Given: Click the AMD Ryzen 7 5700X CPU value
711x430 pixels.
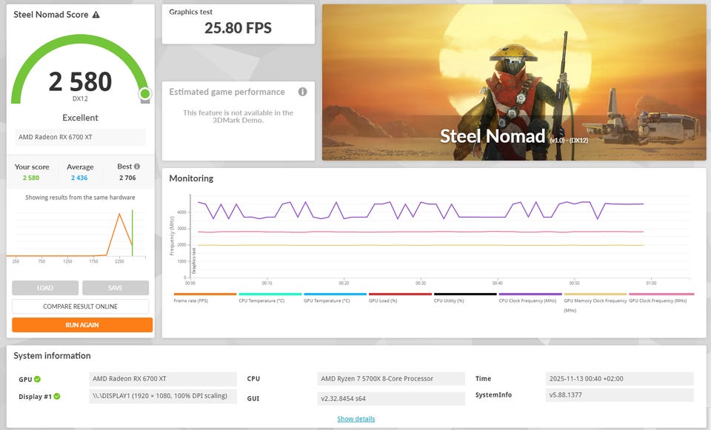Looking at the screenshot, I should pyautogui.click(x=391, y=379).
